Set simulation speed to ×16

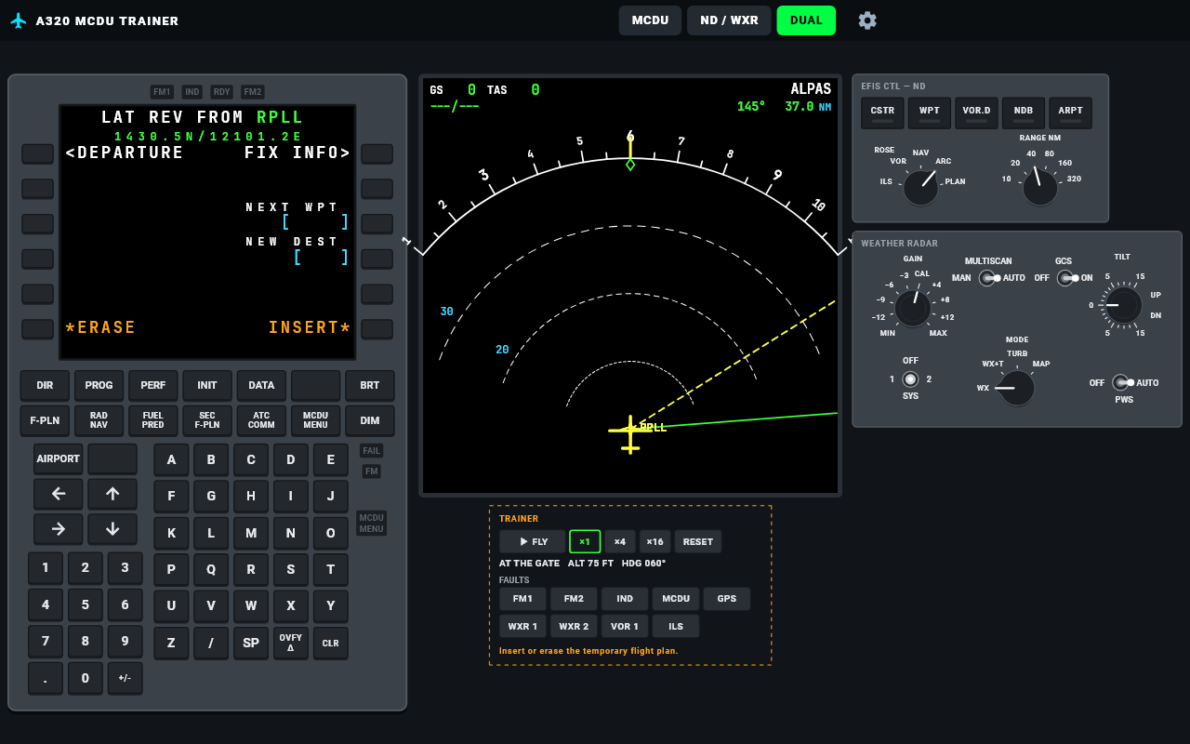[x=654, y=541]
